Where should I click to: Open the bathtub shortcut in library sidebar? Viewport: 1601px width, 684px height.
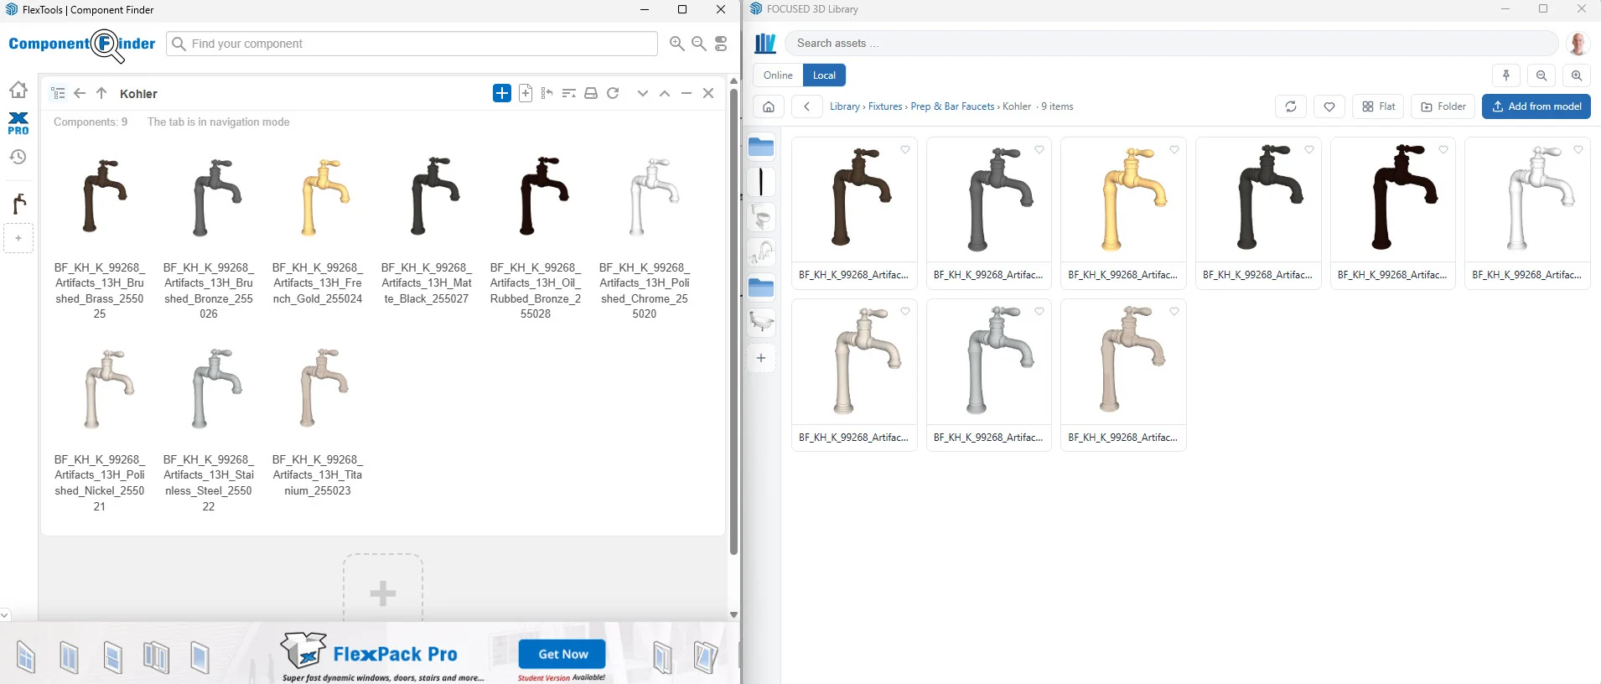pos(761,323)
